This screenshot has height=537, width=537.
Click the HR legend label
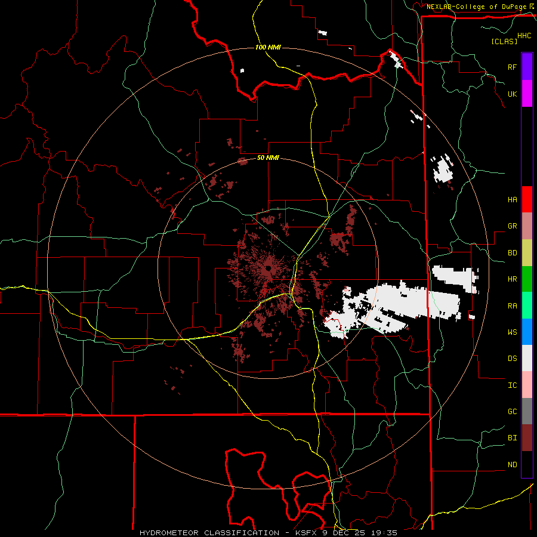pos(512,279)
